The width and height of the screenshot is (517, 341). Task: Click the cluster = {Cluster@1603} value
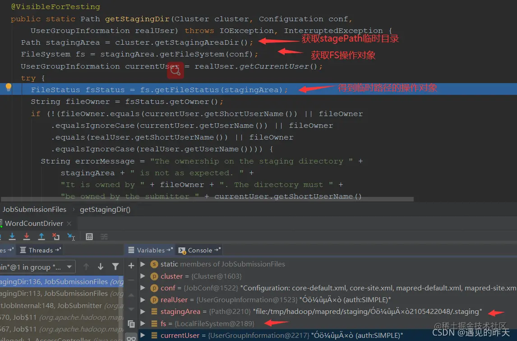[216, 276]
